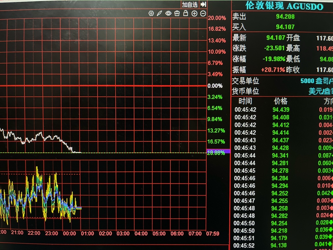Screen dimensions: 333x250
Task: Open the toolbox icon in chart toolbar
Action: [x=177, y=13]
